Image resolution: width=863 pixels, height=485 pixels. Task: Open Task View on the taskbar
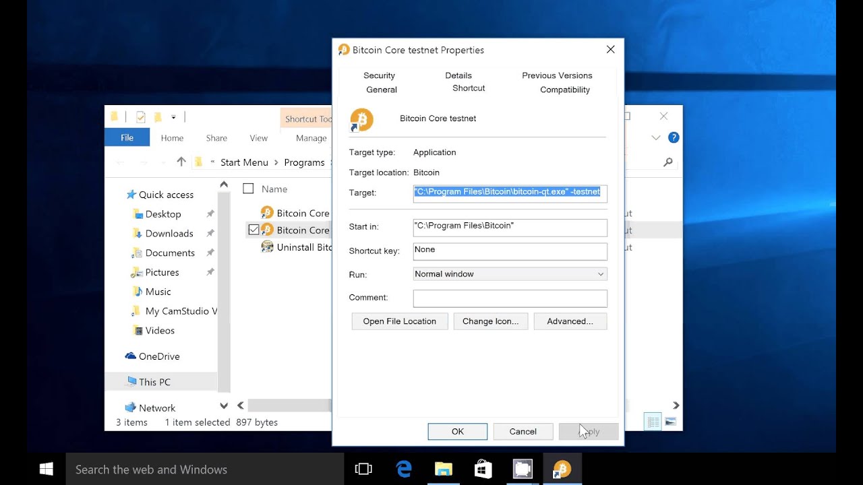point(363,469)
